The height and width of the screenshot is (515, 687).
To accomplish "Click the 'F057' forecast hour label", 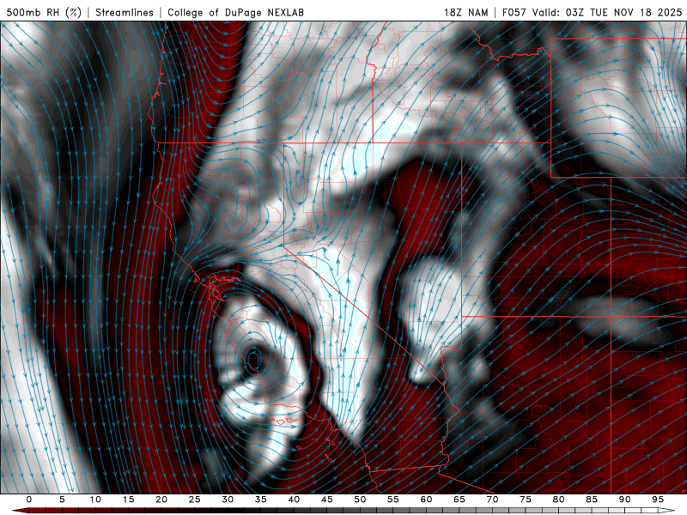I will (x=514, y=12).
